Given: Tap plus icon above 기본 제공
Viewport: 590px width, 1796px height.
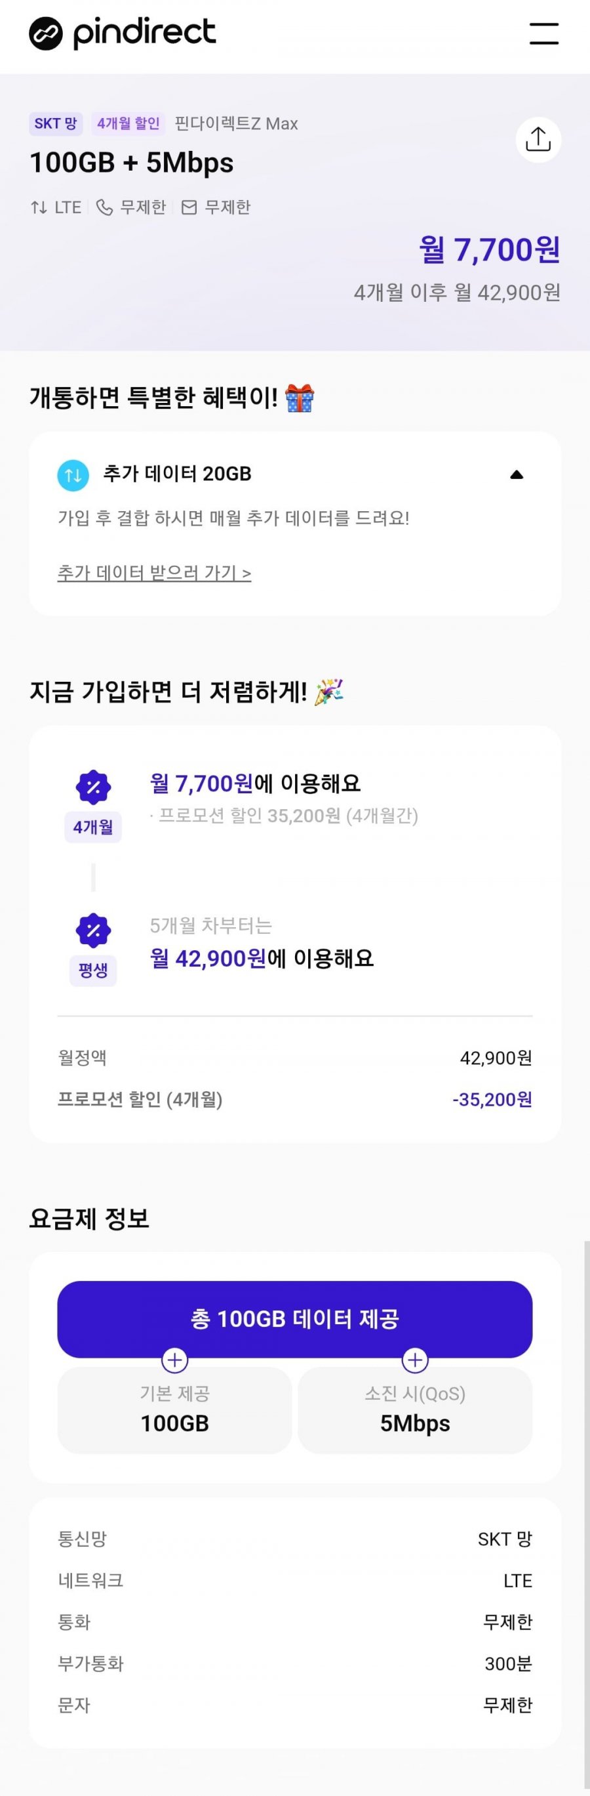Looking at the screenshot, I should tap(175, 1359).
